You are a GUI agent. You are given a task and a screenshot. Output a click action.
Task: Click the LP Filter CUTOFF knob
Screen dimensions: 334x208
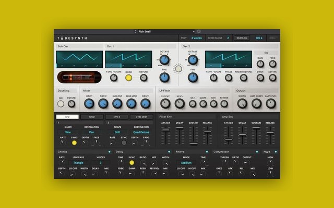[165, 104]
